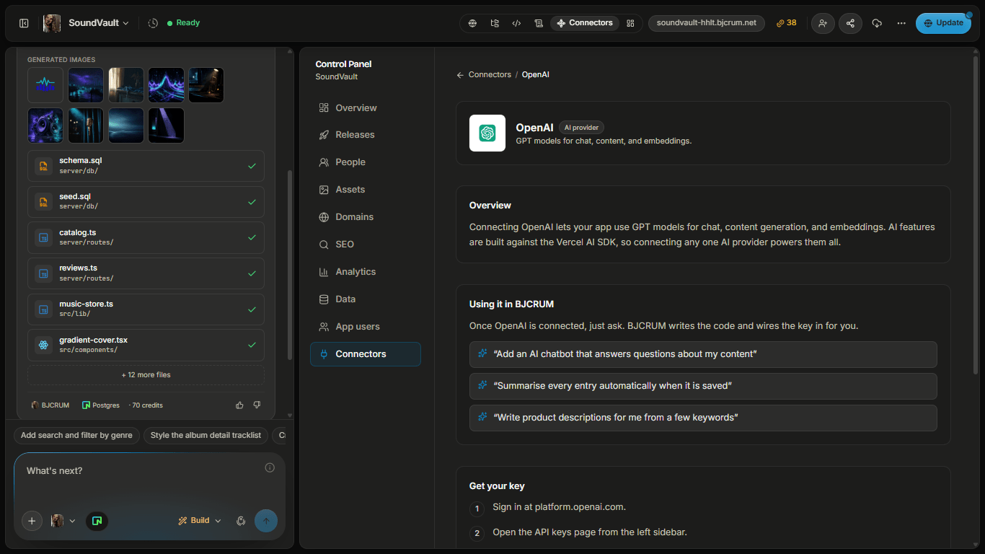
Task: Open the code view icon in toolbar
Action: [x=516, y=23]
